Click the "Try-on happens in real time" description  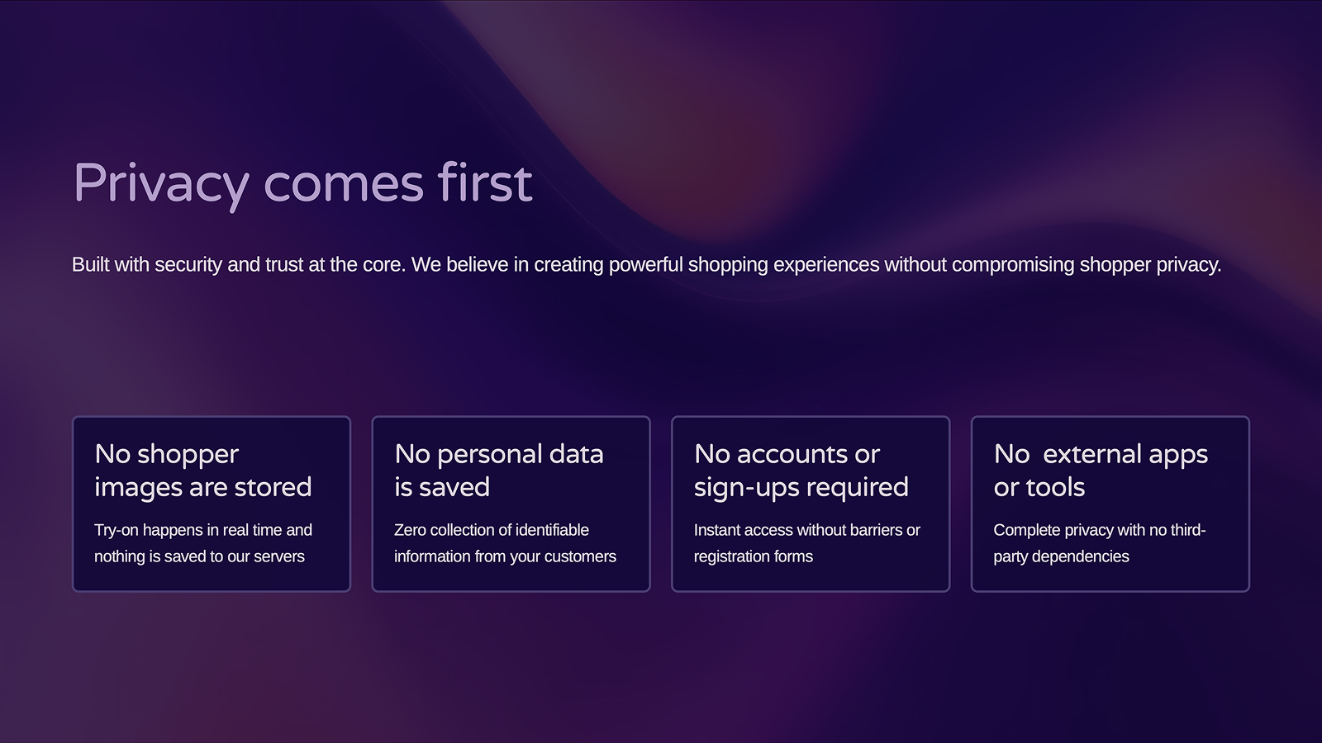click(202, 530)
